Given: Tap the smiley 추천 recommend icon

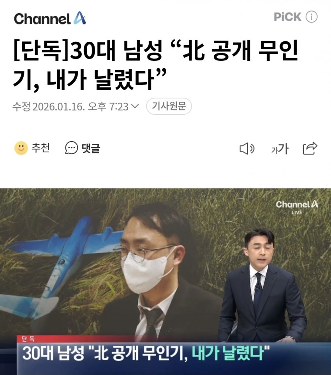Looking at the screenshot, I should [x=21, y=148].
